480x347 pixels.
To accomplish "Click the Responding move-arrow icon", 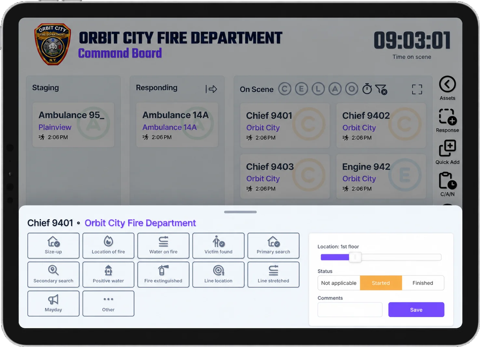I will (211, 89).
